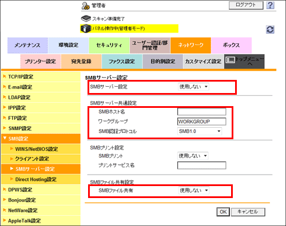Click the パネル操作中(管理者モード) status text
The width and height of the screenshot is (286, 226).
pos(118,29)
